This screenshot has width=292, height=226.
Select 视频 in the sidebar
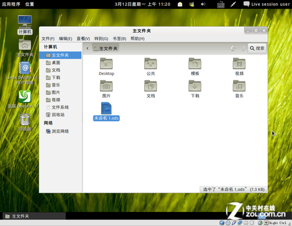click(60, 100)
